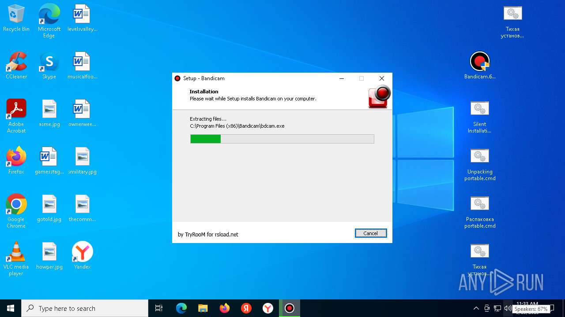Select the howper.jpg image file

49,256
